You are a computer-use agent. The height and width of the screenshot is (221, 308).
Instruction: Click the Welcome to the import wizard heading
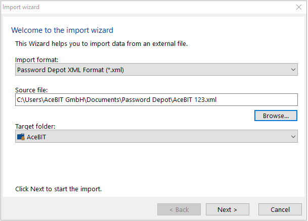tap(62, 30)
